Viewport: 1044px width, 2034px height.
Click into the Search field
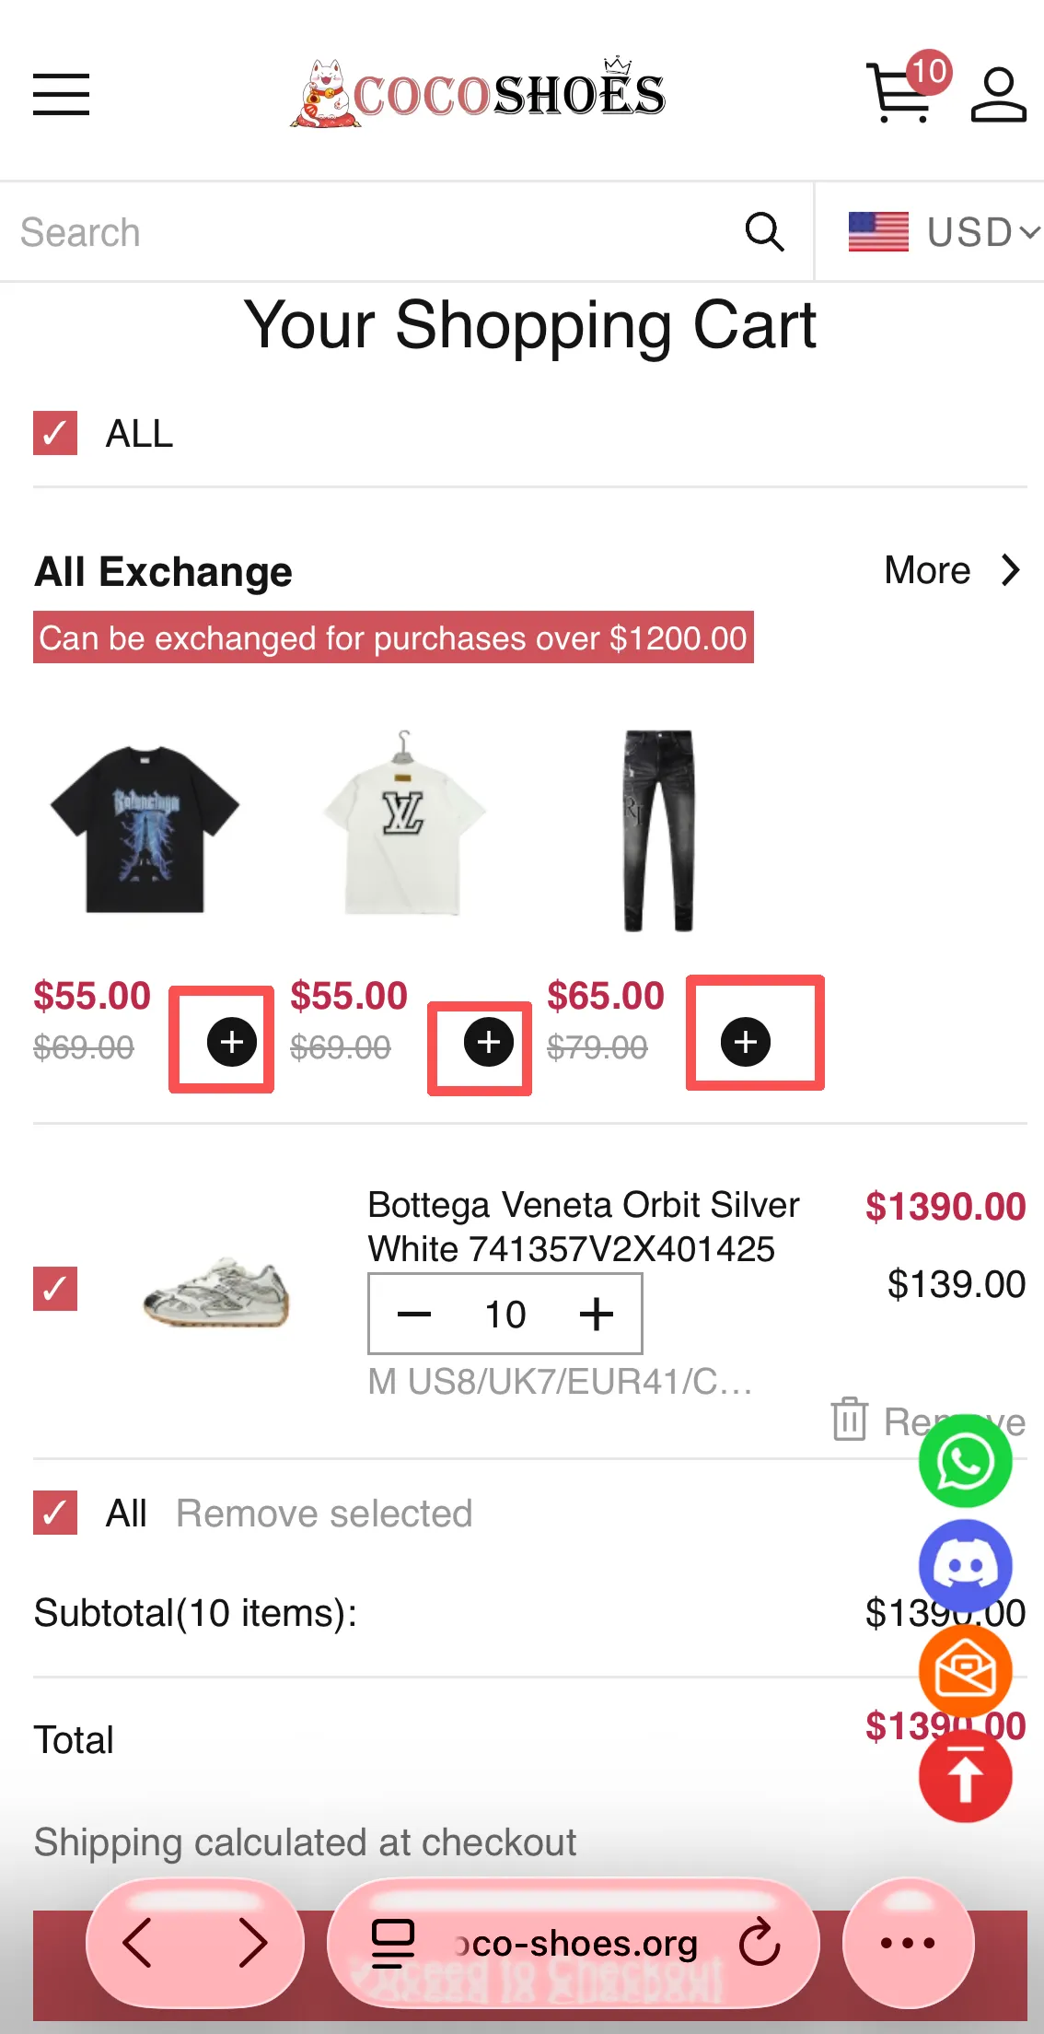click(x=368, y=232)
